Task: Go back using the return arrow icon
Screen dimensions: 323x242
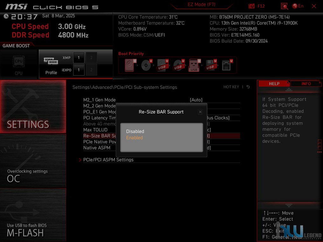Action: point(248,87)
